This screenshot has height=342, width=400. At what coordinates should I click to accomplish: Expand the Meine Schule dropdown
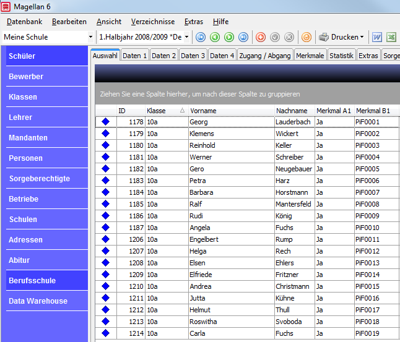coord(90,37)
